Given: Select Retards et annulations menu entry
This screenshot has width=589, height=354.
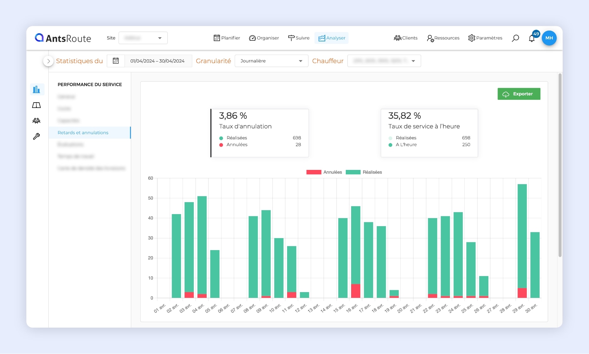Looking at the screenshot, I should point(83,133).
